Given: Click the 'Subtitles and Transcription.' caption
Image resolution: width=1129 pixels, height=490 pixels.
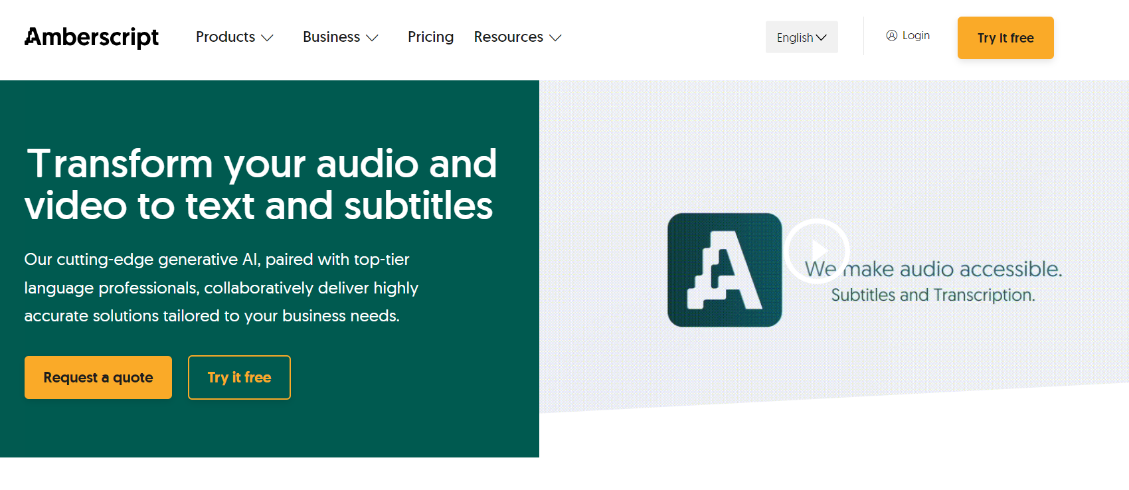Looking at the screenshot, I should (x=933, y=295).
